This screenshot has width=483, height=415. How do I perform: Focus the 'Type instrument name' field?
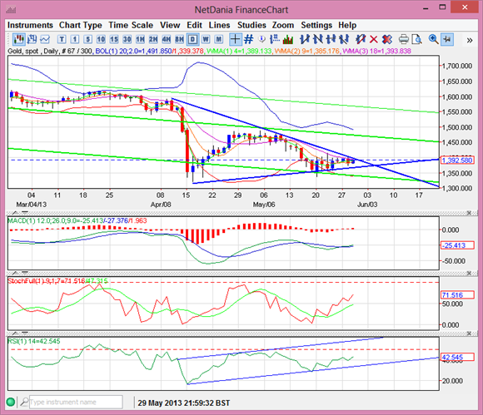coord(76,402)
